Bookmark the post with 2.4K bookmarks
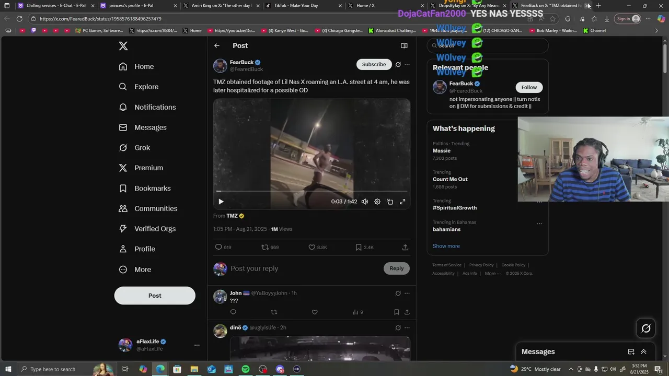The image size is (669, 376). tap(364, 247)
